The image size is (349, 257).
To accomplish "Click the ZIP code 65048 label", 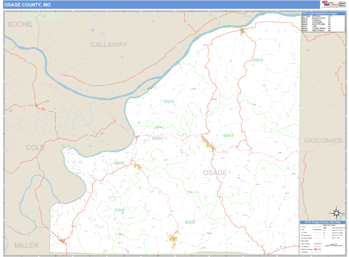I will click(120, 210).
